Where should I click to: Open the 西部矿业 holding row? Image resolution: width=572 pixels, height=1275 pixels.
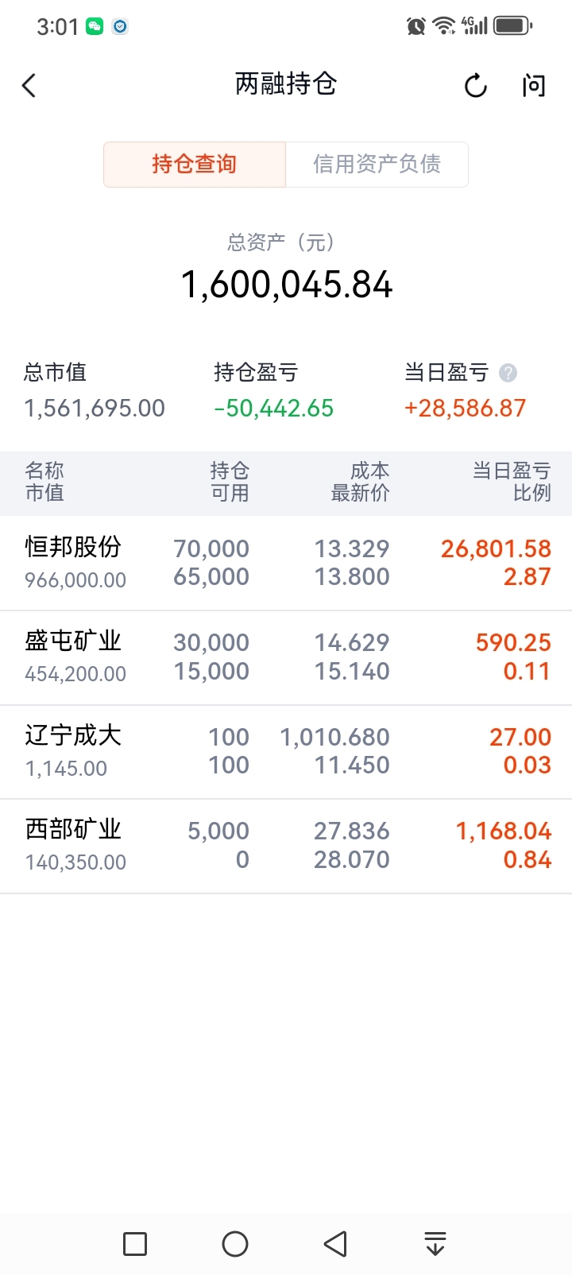click(x=286, y=845)
